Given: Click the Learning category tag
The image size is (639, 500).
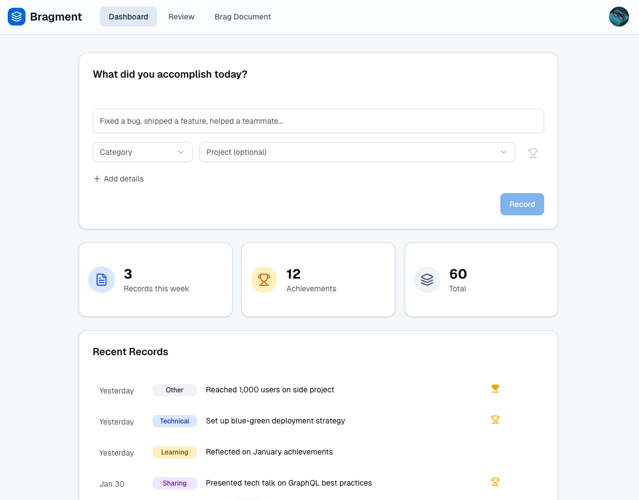Looking at the screenshot, I should click(174, 452).
